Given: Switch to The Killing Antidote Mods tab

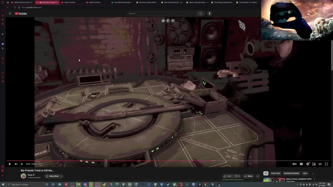Looking at the screenshot, I should point(222,2).
